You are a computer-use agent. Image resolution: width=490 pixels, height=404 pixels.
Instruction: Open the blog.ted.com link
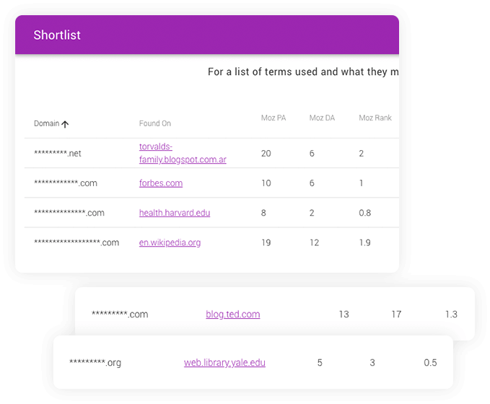point(233,314)
